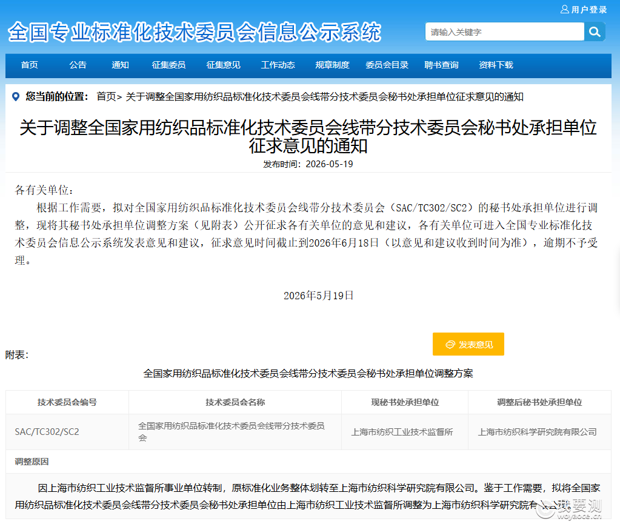Click the 首页 breadcrumb link
The height and width of the screenshot is (527, 620).
click(x=107, y=96)
